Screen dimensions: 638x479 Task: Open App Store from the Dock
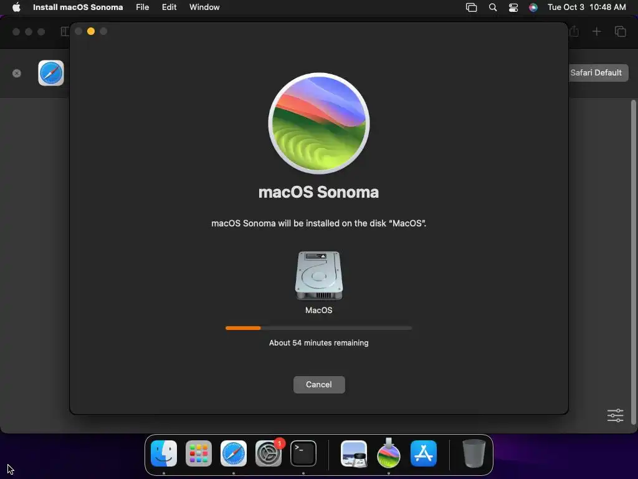click(424, 453)
